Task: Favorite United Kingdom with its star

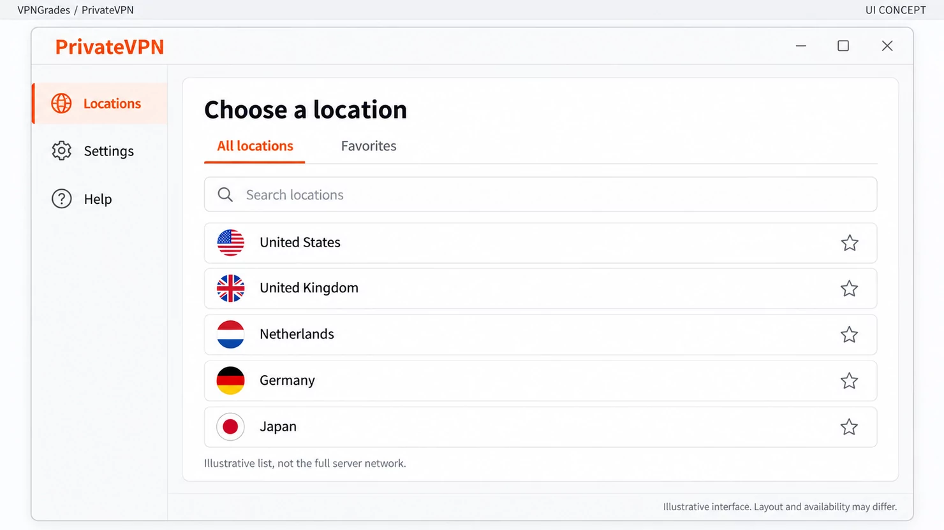Action: (x=849, y=289)
